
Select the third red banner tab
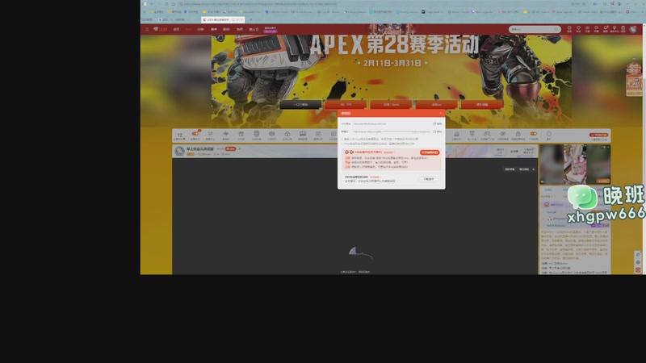pyautogui.click(x=437, y=105)
